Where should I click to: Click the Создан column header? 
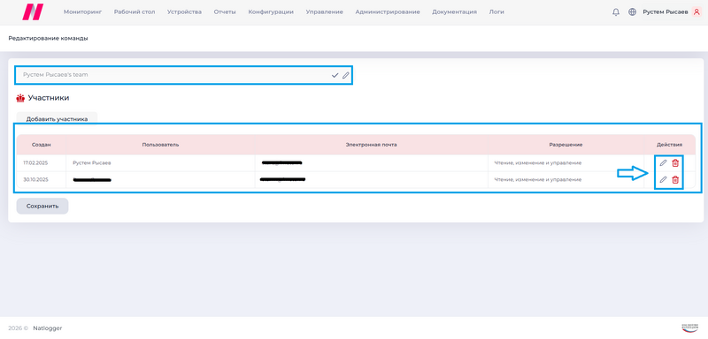pyautogui.click(x=41, y=145)
